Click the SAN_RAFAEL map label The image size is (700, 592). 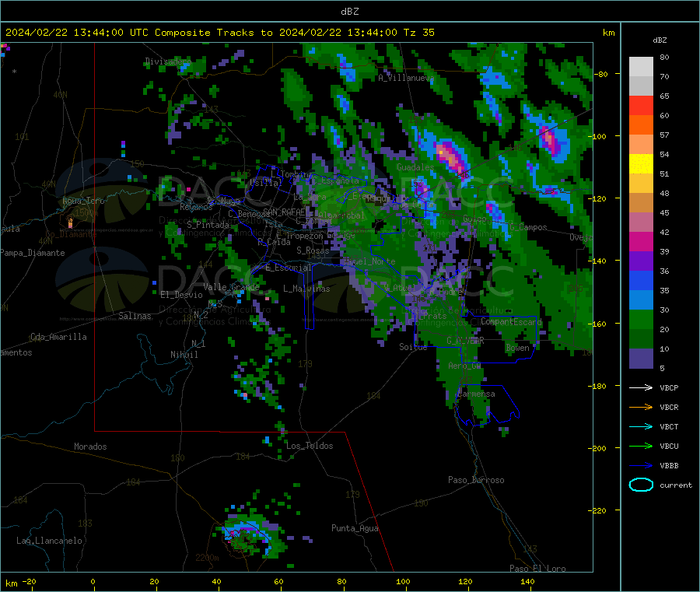coord(284,212)
